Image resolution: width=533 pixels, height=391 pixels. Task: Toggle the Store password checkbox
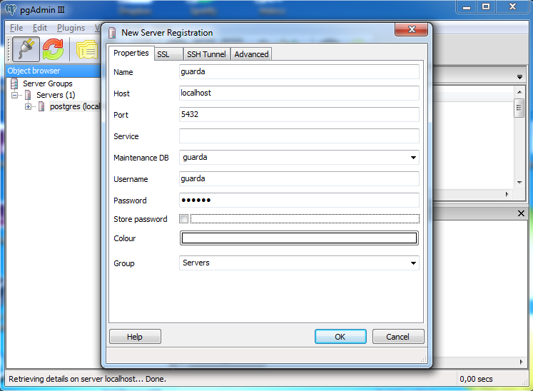pos(183,218)
